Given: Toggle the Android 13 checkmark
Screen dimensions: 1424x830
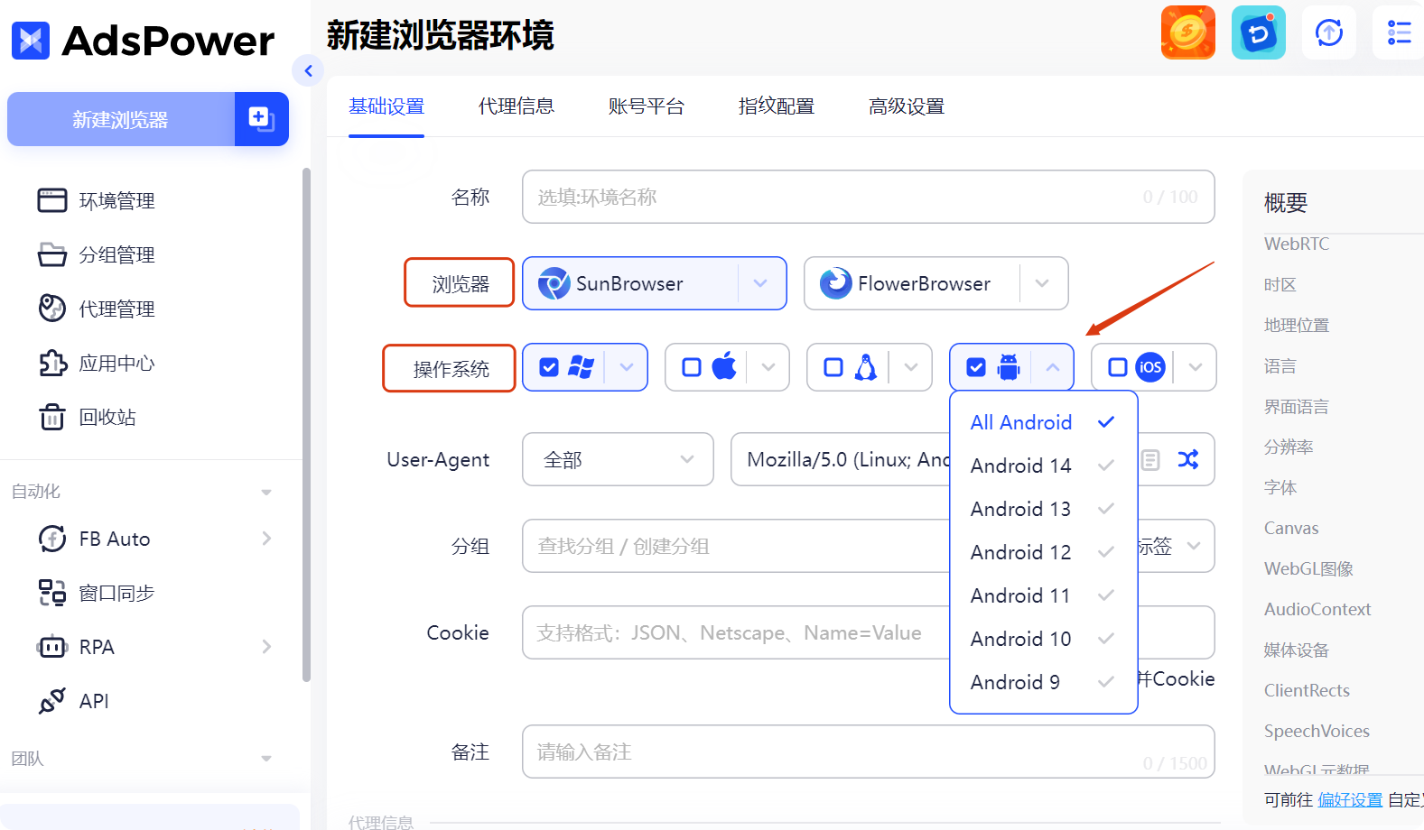Looking at the screenshot, I should 1106,509.
